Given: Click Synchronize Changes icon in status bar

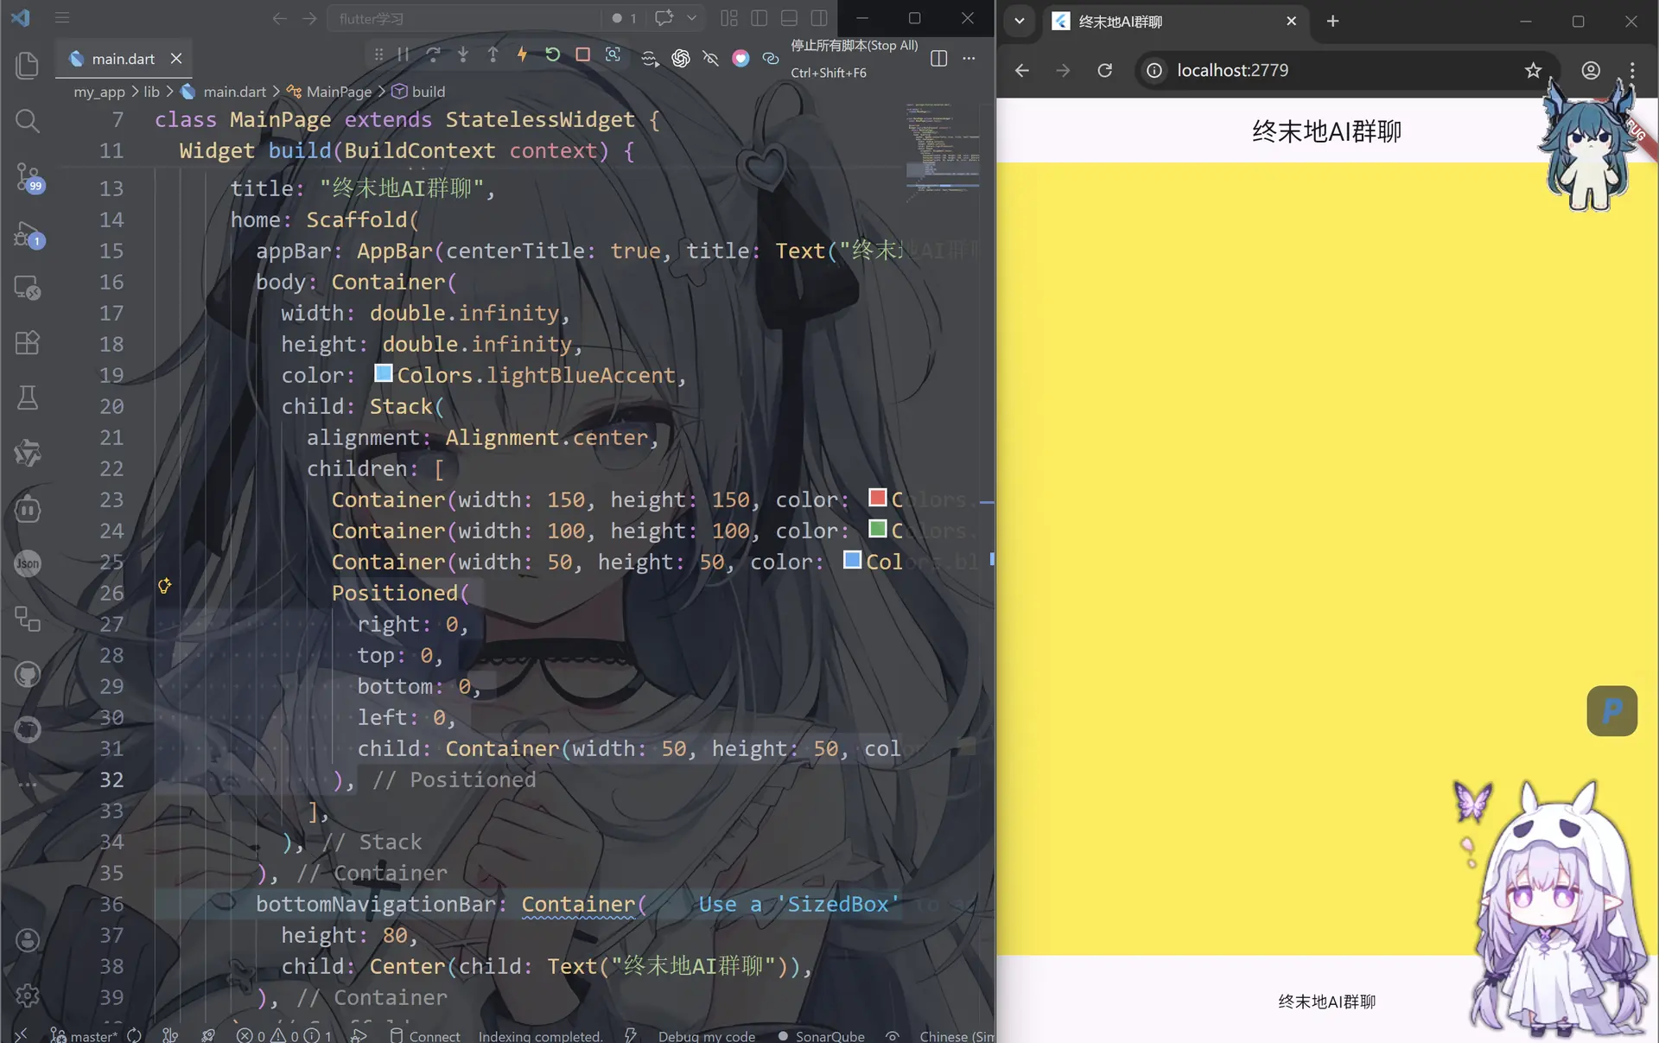Looking at the screenshot, I should (135, 1035).
